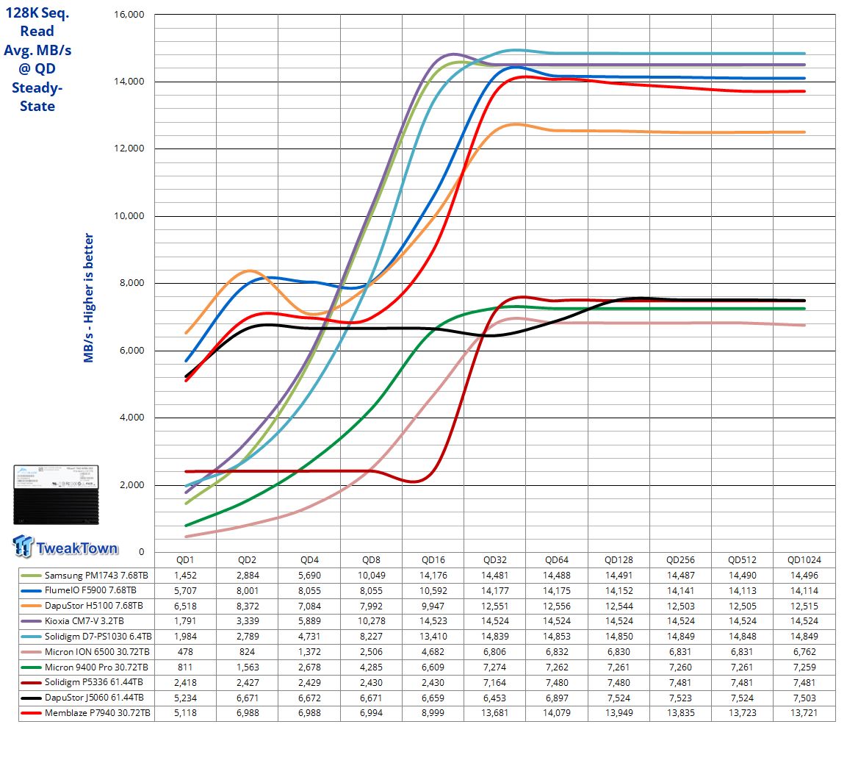
Task: Click the DapuStor J5060 black legend swatch
Action: click(31, 698)
